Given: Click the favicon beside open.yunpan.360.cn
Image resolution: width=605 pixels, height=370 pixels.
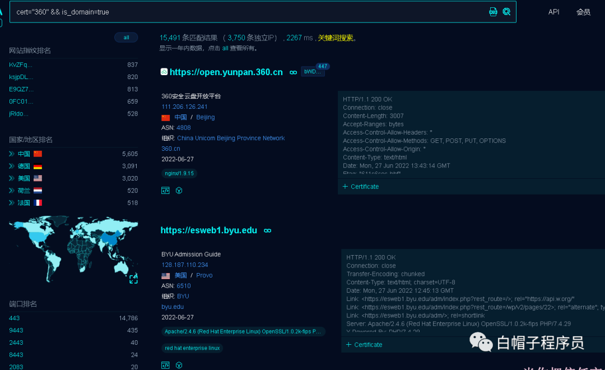Looking at the screenshot, I should click(164, 72).
